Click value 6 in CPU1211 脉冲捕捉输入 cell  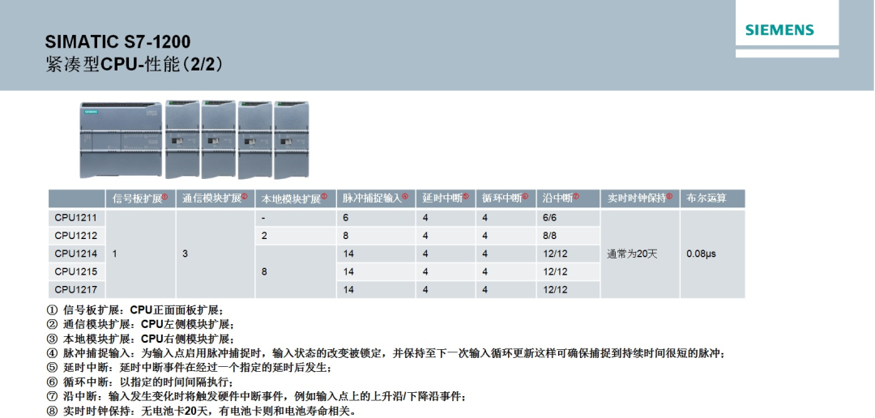pos(346,218)
